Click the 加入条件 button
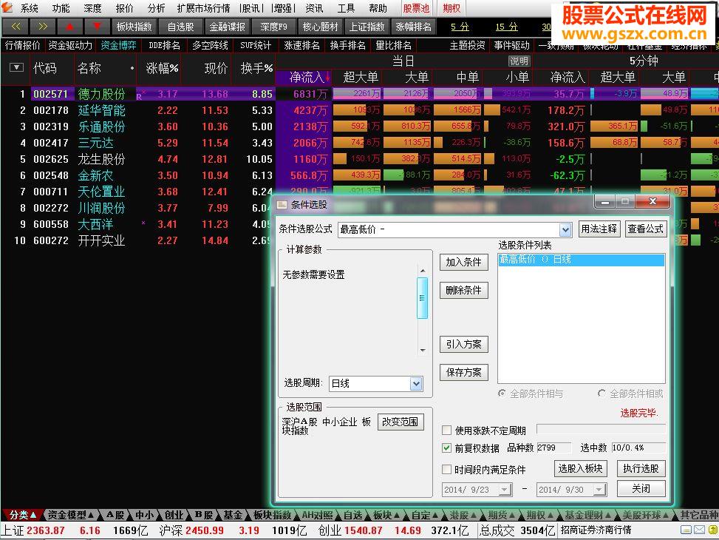The height and width of the screenshot is (540, 719). 463,262
